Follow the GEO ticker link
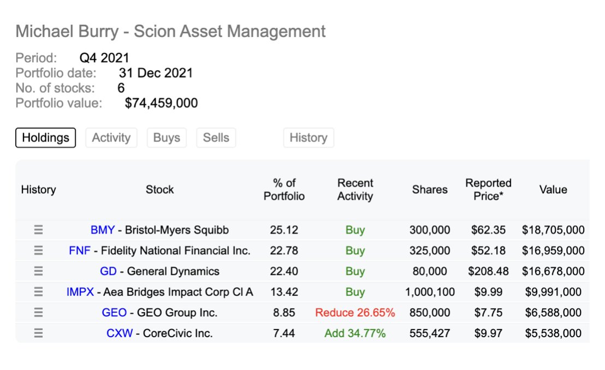This screenshot has width=605, height=370. pos(114,313)
